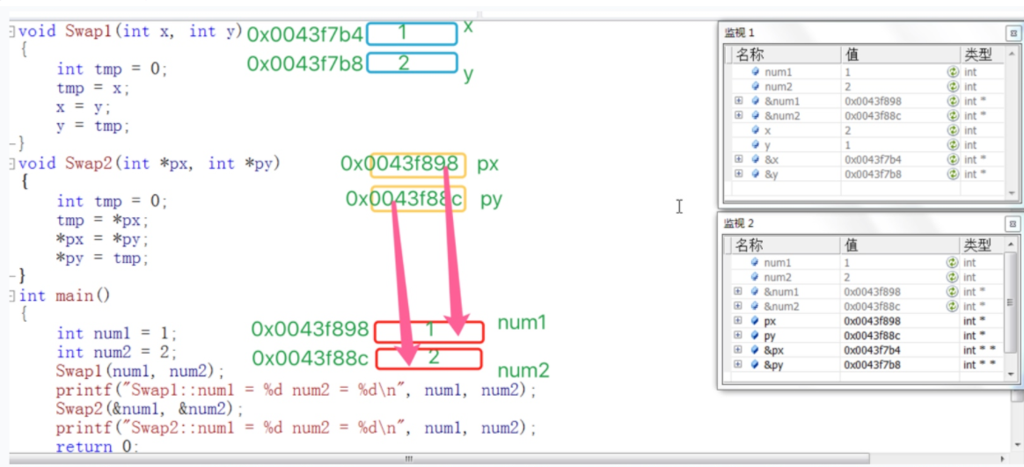The height and width of the screenshot is (467, 1024).
Task: Click the cube icon beside &px in 监视 2
Action: click(757, 350)
